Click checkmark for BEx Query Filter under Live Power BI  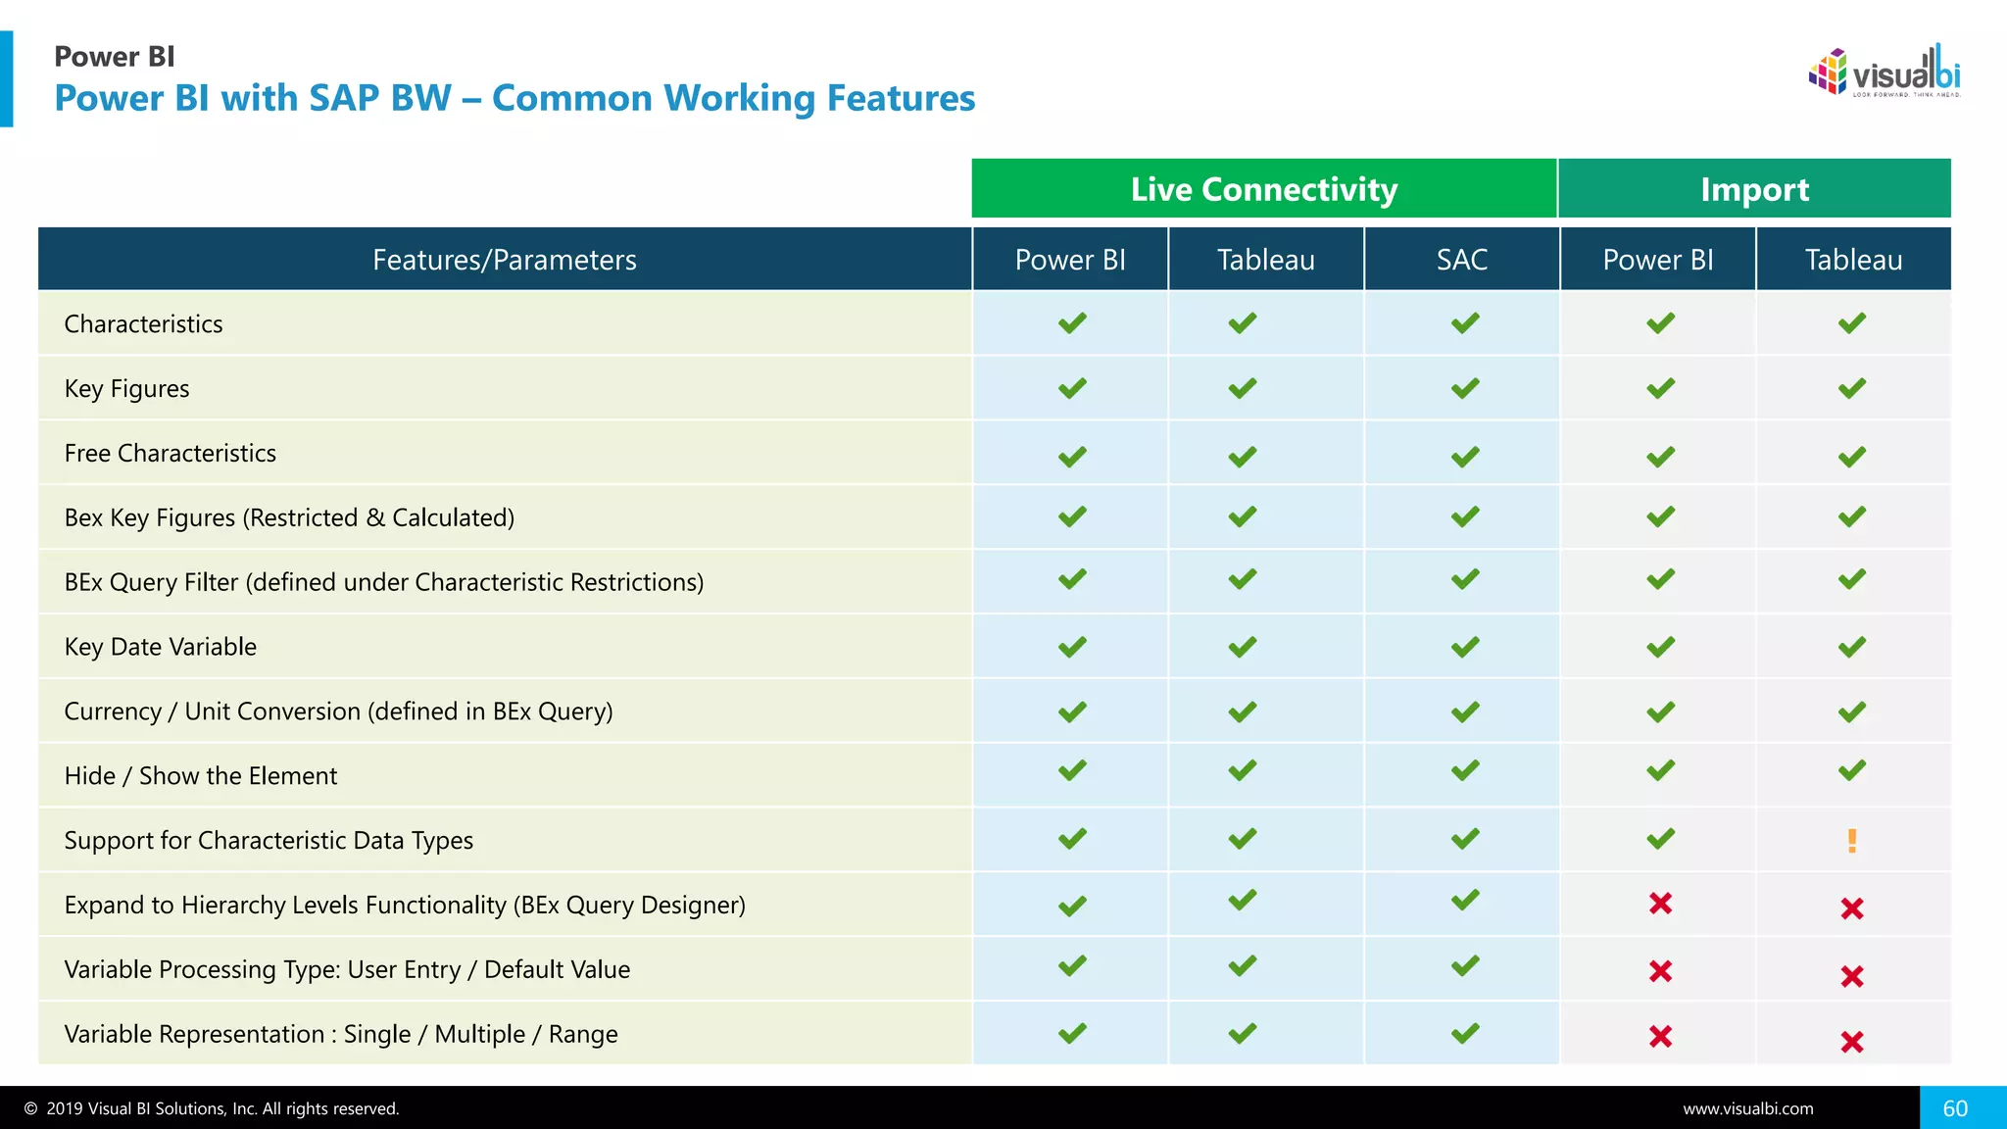pos(1072,579)
